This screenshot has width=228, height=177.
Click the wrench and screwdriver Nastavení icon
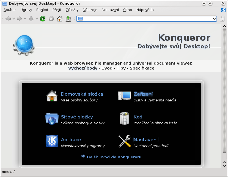point(125,141)
